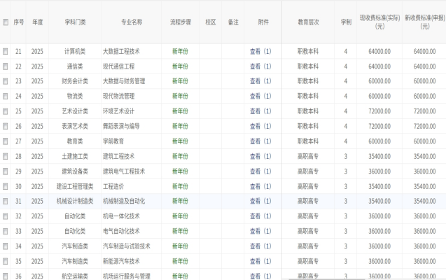The height and width of the screenshot is (280, 446).
Task: Open 新年份 step in 建筑工程技术 row
Action: pos(180,156)
